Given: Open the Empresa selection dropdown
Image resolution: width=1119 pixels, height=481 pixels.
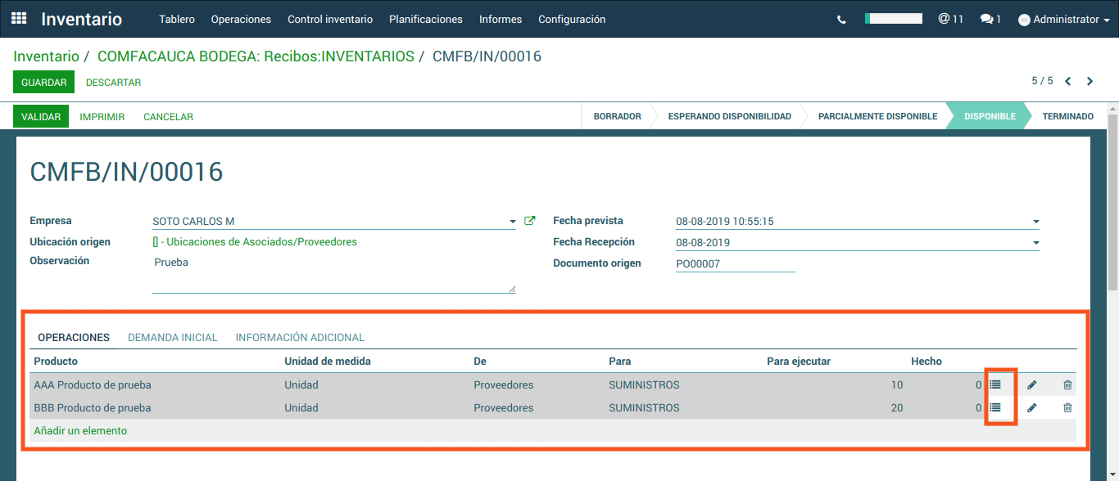Looking at the screenshot, I should click(x=513, y=220).
